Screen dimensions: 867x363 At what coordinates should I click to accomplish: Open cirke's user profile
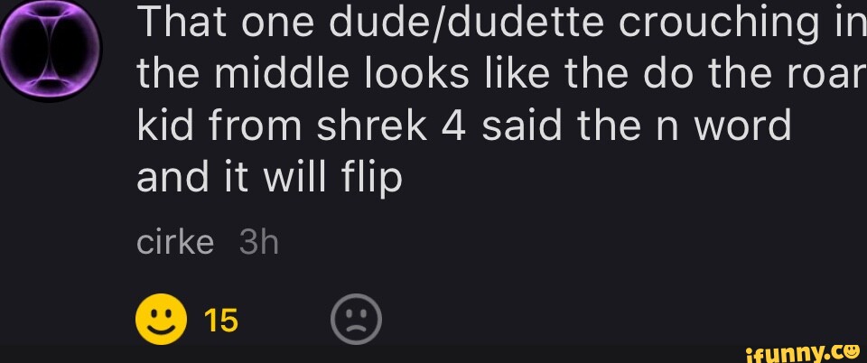pyautogui.click(x=174, y=243)
